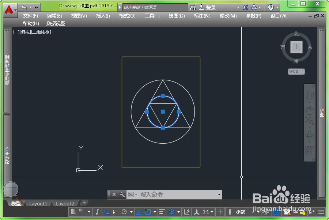Open the 图层特性管理器 side palette
Screen dimensions: 329x220
tap(7, 70)
